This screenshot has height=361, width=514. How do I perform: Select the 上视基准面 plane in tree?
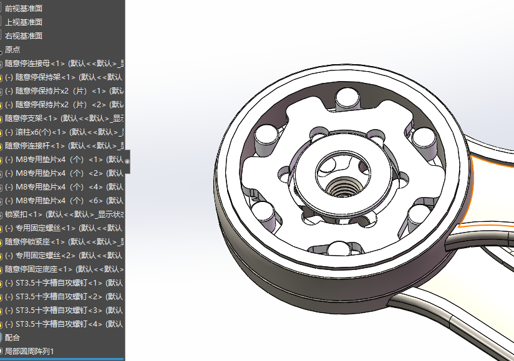click(24, 22)
